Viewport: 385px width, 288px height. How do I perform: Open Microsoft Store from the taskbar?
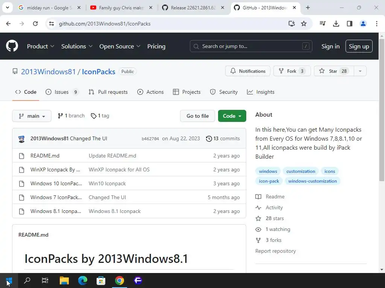101,280
